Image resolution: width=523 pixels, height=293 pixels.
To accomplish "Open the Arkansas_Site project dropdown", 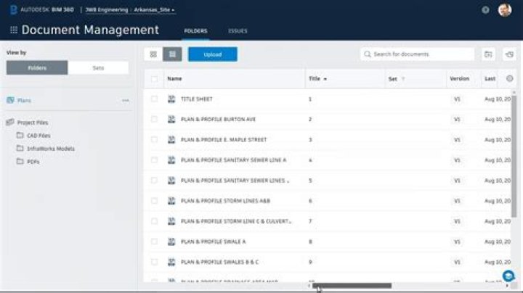I will [154, 10].
